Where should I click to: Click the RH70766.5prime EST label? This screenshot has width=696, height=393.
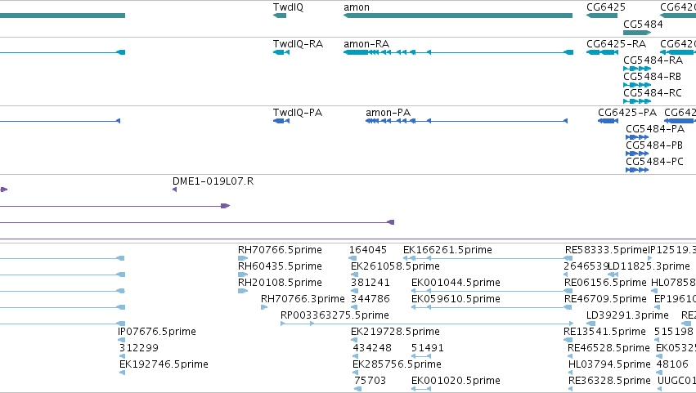point(280,250)
